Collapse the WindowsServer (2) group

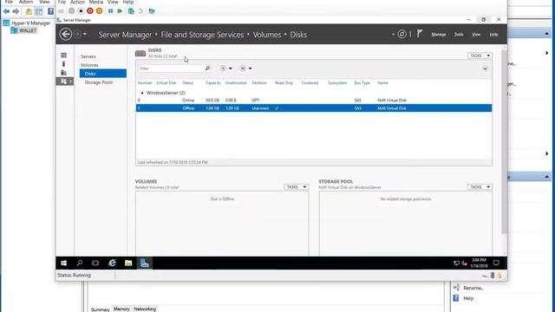coord(142,93)
